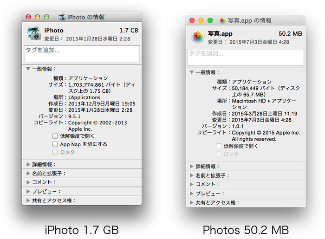Click the Macintosh HD location path
This screenshot has width=325, height=239.
[x=264, y=104]
